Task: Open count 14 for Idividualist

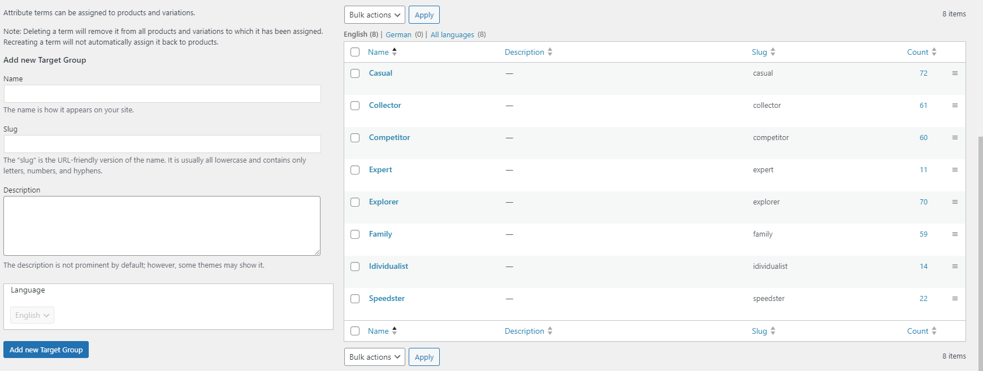Action: [924, 267]
